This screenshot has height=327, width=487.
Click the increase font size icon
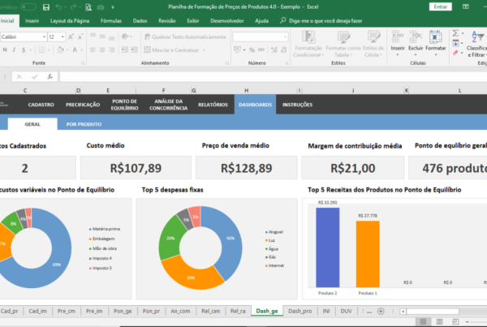tap(71, 37)
